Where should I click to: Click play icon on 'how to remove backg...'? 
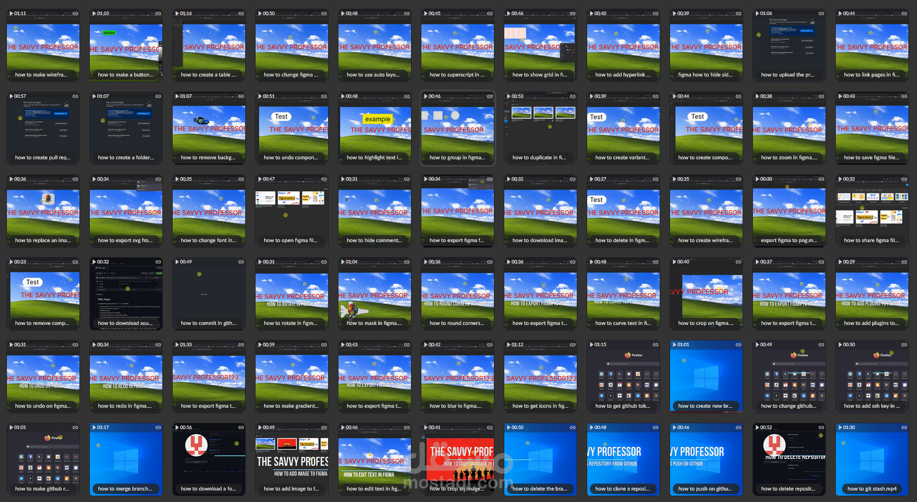coord(177,96)
